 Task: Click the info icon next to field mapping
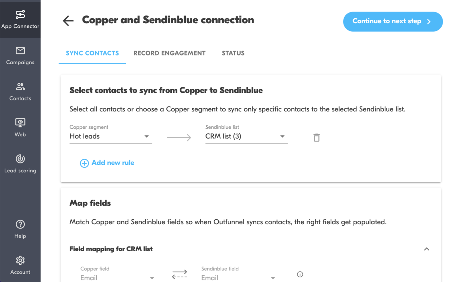point(300,274)
